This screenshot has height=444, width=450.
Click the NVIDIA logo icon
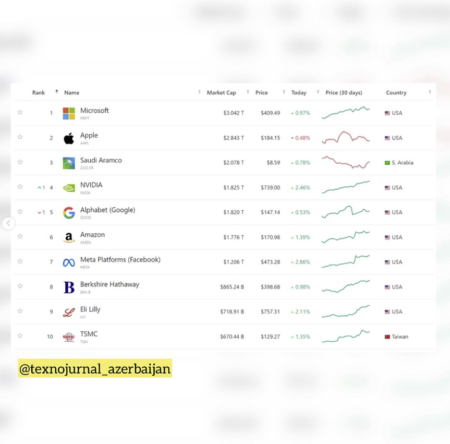(x=69, y=188)
